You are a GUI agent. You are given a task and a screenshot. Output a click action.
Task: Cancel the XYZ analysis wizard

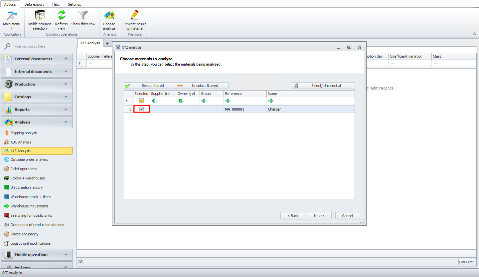pos(348,216)
